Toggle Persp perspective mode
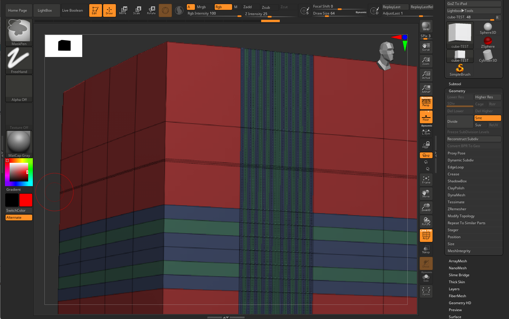The image size is (509, 319). click(426, 103)
